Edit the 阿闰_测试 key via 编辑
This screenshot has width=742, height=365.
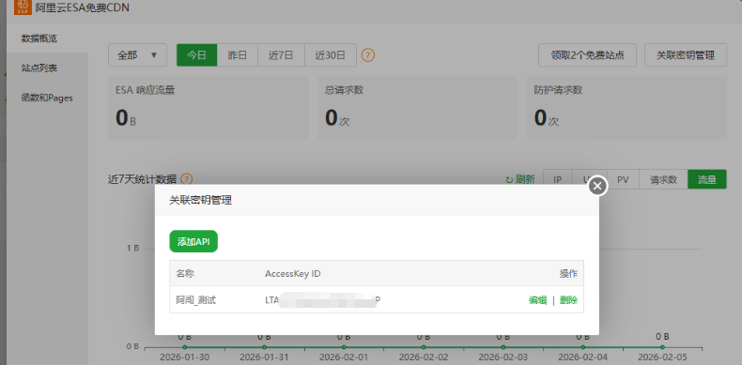[x=537, y=299]
